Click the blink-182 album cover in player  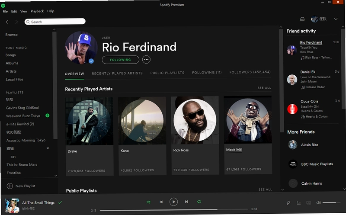(12, 205)
